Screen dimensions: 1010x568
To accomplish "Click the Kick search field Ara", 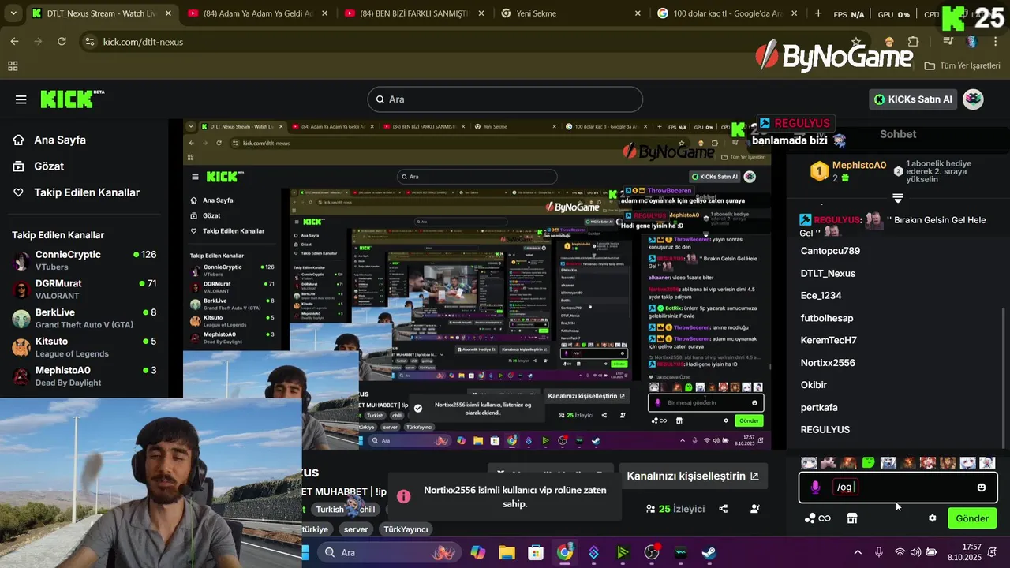I will tap(505, 99).
